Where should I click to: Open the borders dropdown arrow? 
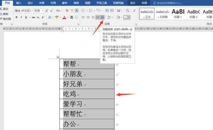(x=129, y=17)
